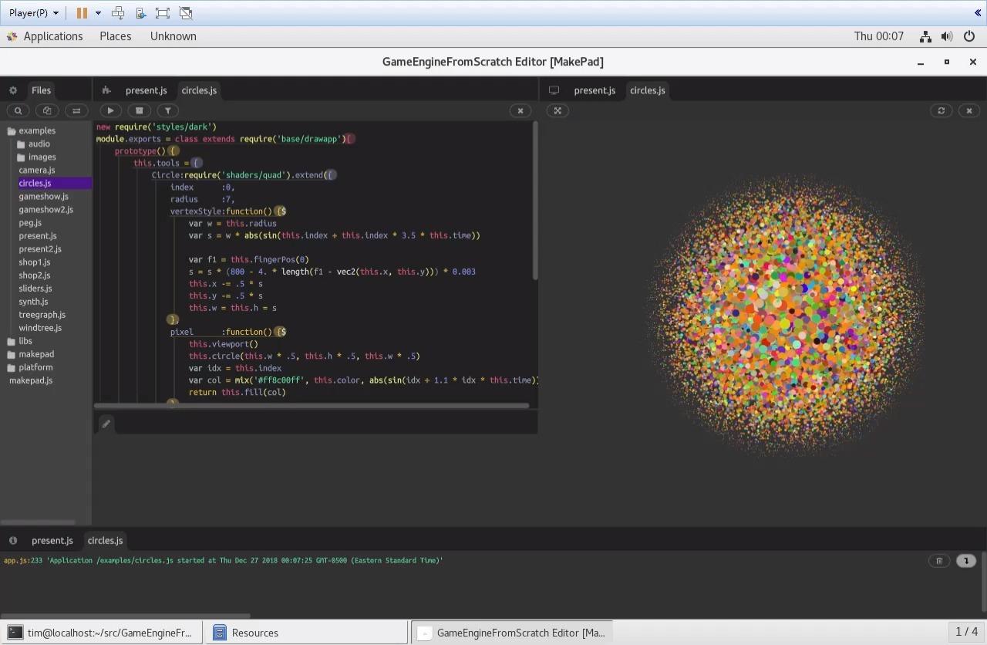
Task: Click the play button in code editor toolbar
Action: click(110, 110)
